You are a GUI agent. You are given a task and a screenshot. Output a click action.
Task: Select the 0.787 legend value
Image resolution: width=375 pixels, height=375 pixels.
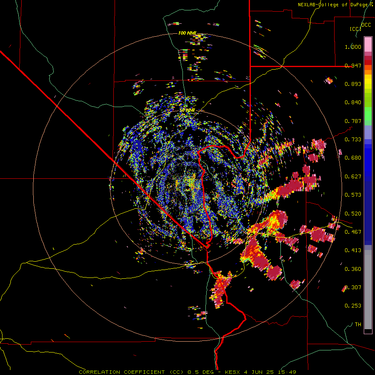tap(353, 121)
